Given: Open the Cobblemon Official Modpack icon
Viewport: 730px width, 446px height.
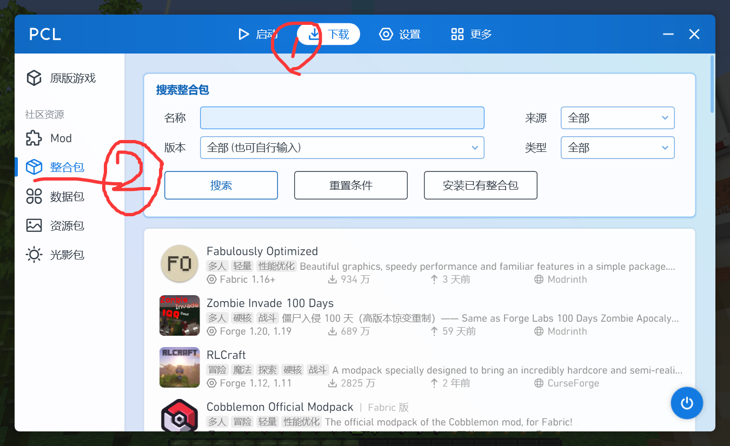Looking at the screenshot, I should 180,417.
